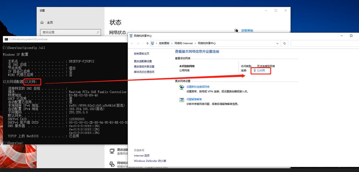
Task: Click the C:\Users\ns> prompt at cmd bottom
Action: tap(13, 143)
